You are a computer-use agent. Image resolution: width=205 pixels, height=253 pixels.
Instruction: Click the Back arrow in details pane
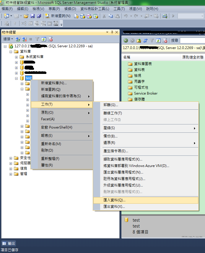coord(126,40)
